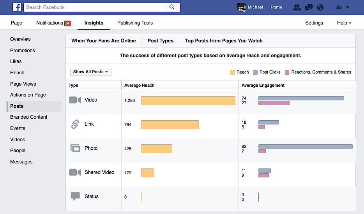
Task: Click into the Search Facebook field
Action: tap(94, 7)
